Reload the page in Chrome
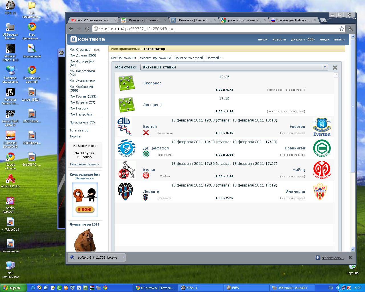365x292 pixels. tap(87, 29)
